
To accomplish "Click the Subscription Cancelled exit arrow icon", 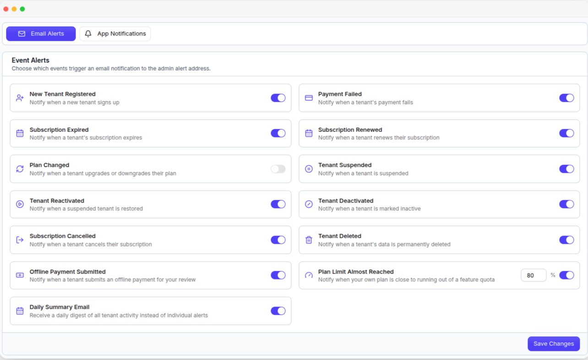I will point(20,240).
